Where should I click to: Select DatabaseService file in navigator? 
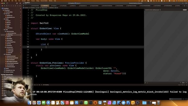coord(11,17)
